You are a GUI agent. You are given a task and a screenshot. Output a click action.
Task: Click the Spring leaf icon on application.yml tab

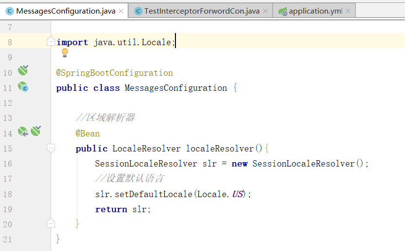283,12
